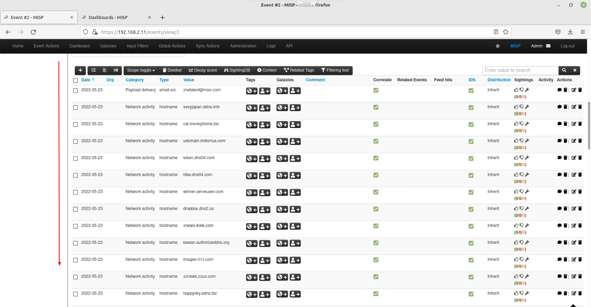591x307 pixels.
Task: Click the plus icon to add attribute
Action: click(x=80, y=70)
